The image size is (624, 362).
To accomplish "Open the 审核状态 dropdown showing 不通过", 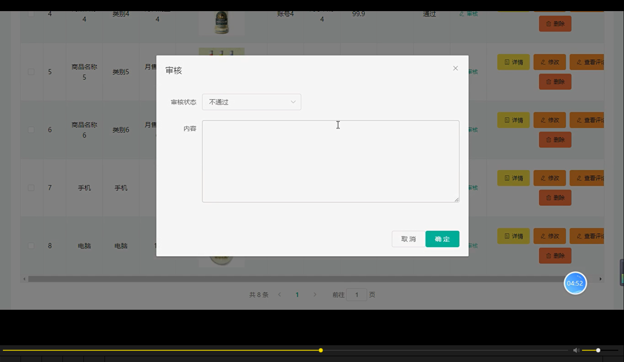I will click(x=251, y=102).
